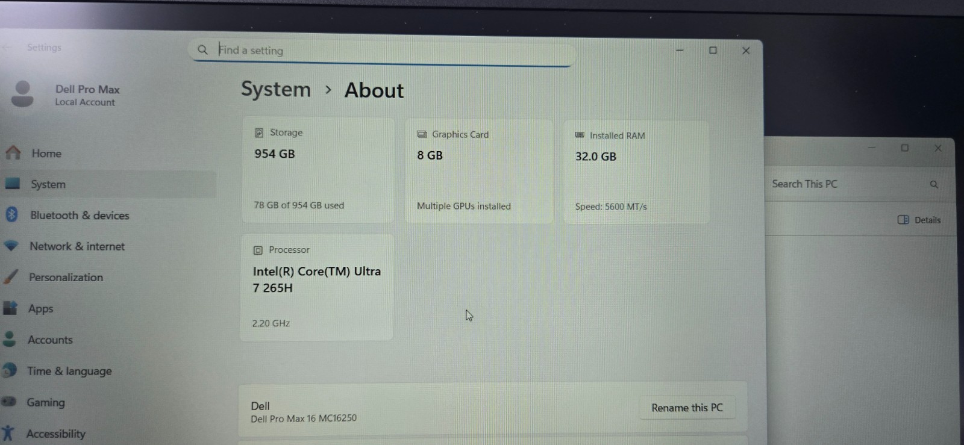Click the About page heading
The height and width of the screenshot is (445, 964).
click(x=374, y=90)
